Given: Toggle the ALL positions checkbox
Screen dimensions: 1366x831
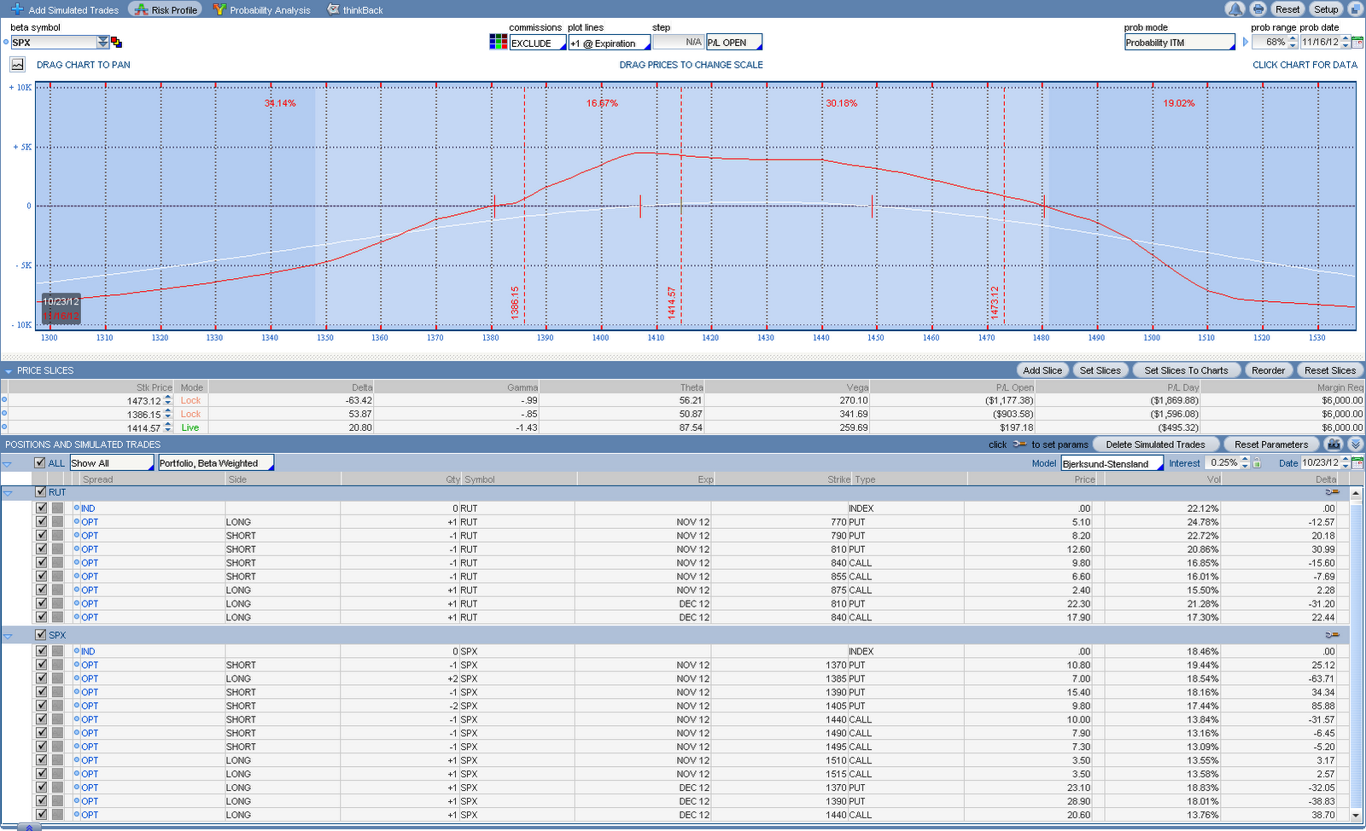Looking at the screenshot, I should (39, 462).
